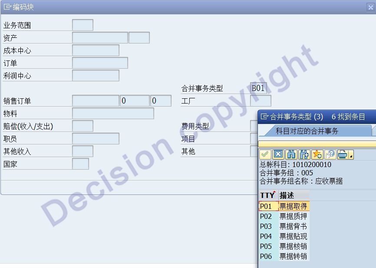The image size is (376, 268).
Task: Click the 成本中心 input field
Action: 96,50
